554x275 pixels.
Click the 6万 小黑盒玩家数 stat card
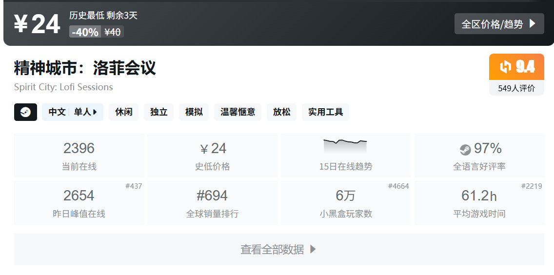point(346,202)
